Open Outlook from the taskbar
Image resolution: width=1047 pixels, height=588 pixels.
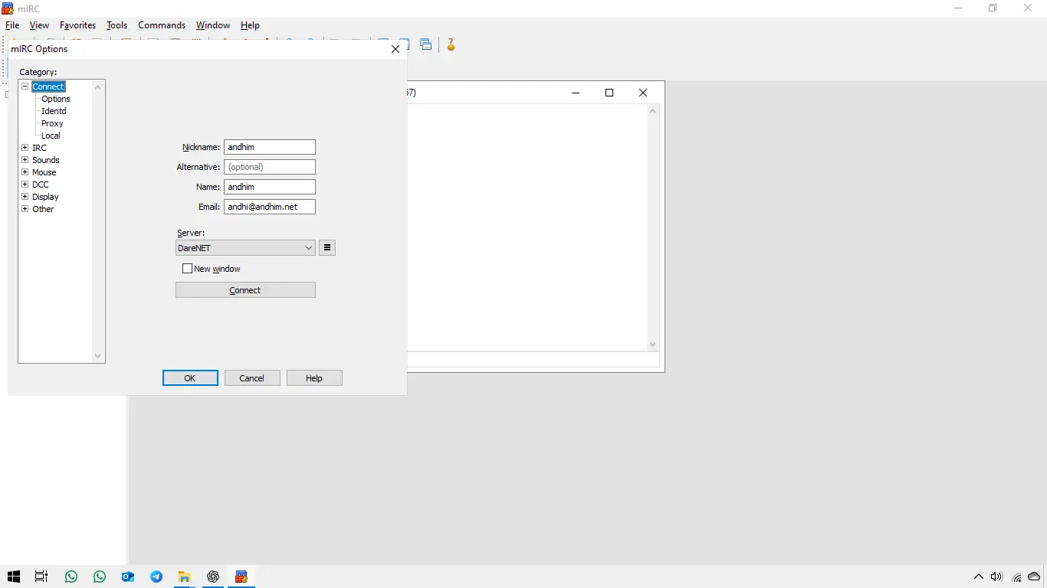coord(128,577)
